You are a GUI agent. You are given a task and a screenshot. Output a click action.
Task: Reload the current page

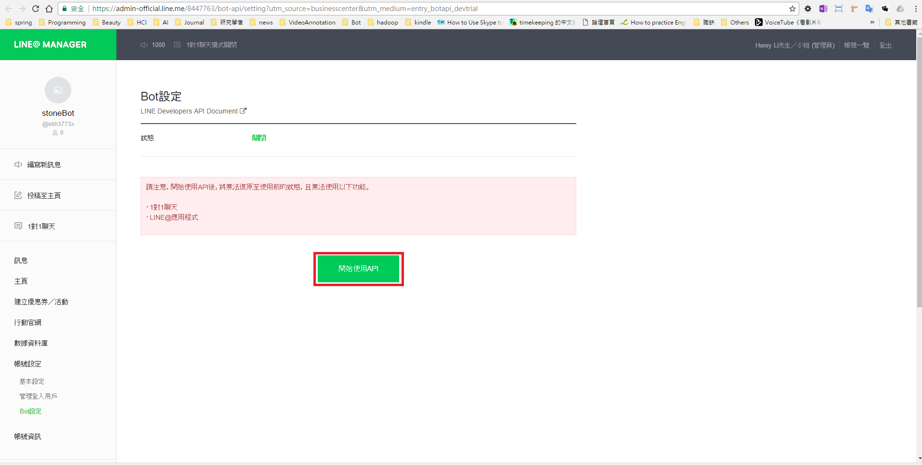tap(36, 9)
